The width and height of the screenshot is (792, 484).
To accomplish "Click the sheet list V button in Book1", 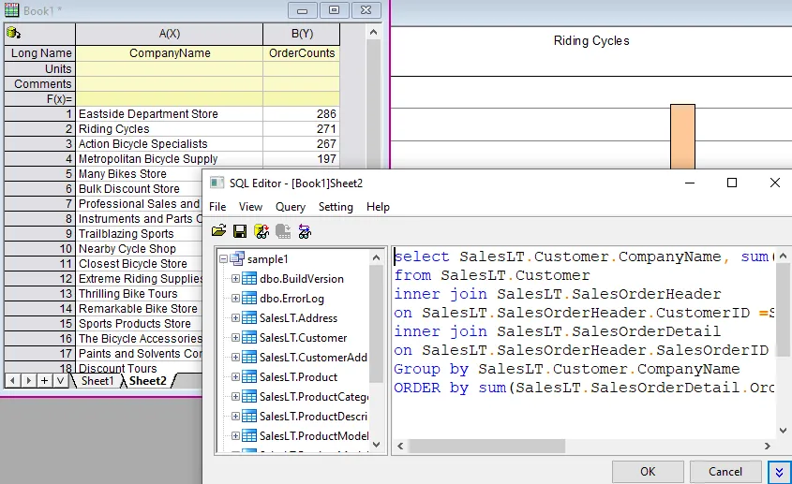I will coord(60,380).
